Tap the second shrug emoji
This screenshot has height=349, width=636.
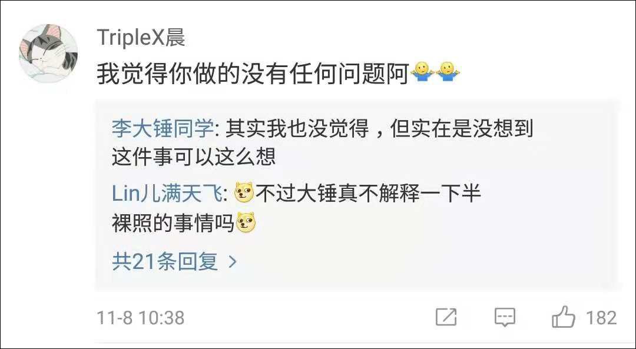[448, 72]
